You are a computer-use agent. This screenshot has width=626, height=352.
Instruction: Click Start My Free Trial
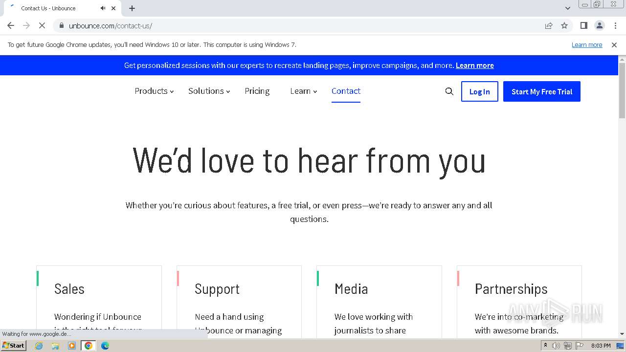pyautogui.click(x=542, y=91)
